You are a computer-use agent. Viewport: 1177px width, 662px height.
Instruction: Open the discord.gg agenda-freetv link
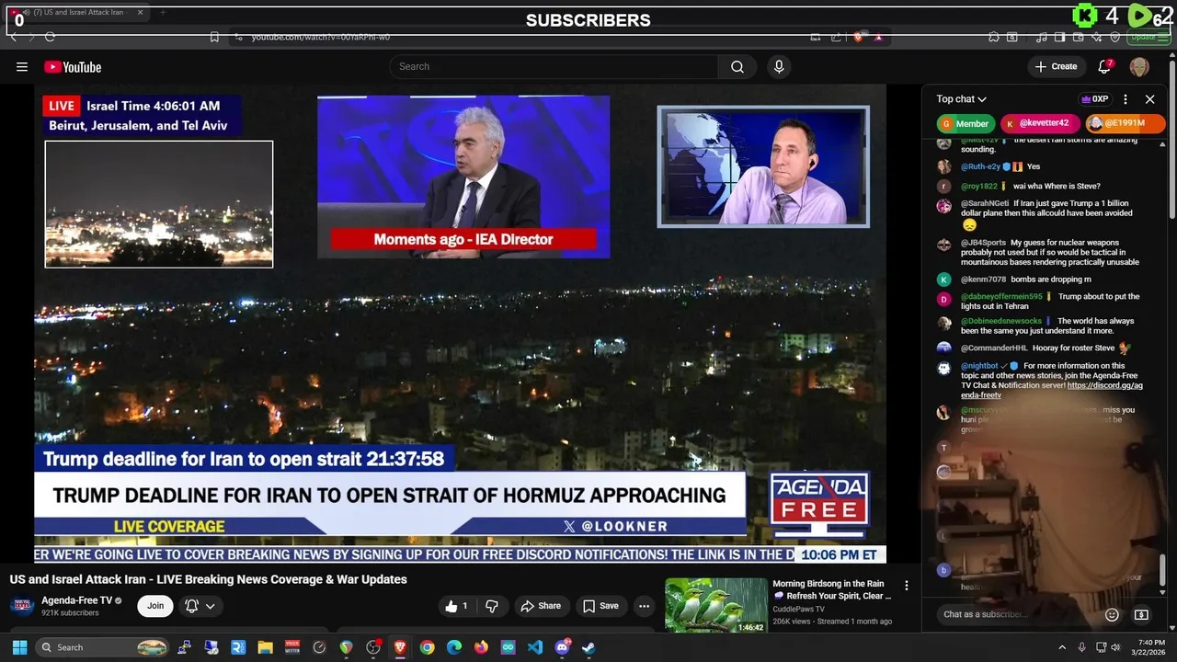click(1052, 390)
